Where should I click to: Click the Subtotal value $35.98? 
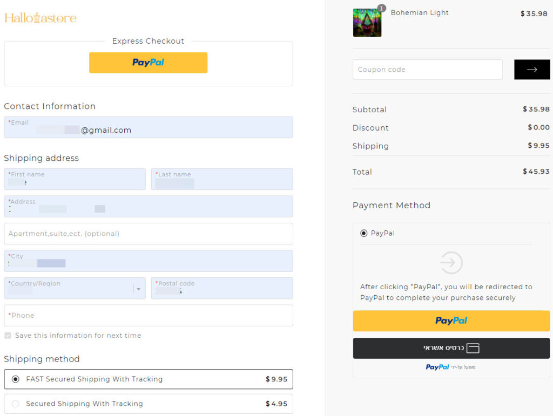[536, 109]
